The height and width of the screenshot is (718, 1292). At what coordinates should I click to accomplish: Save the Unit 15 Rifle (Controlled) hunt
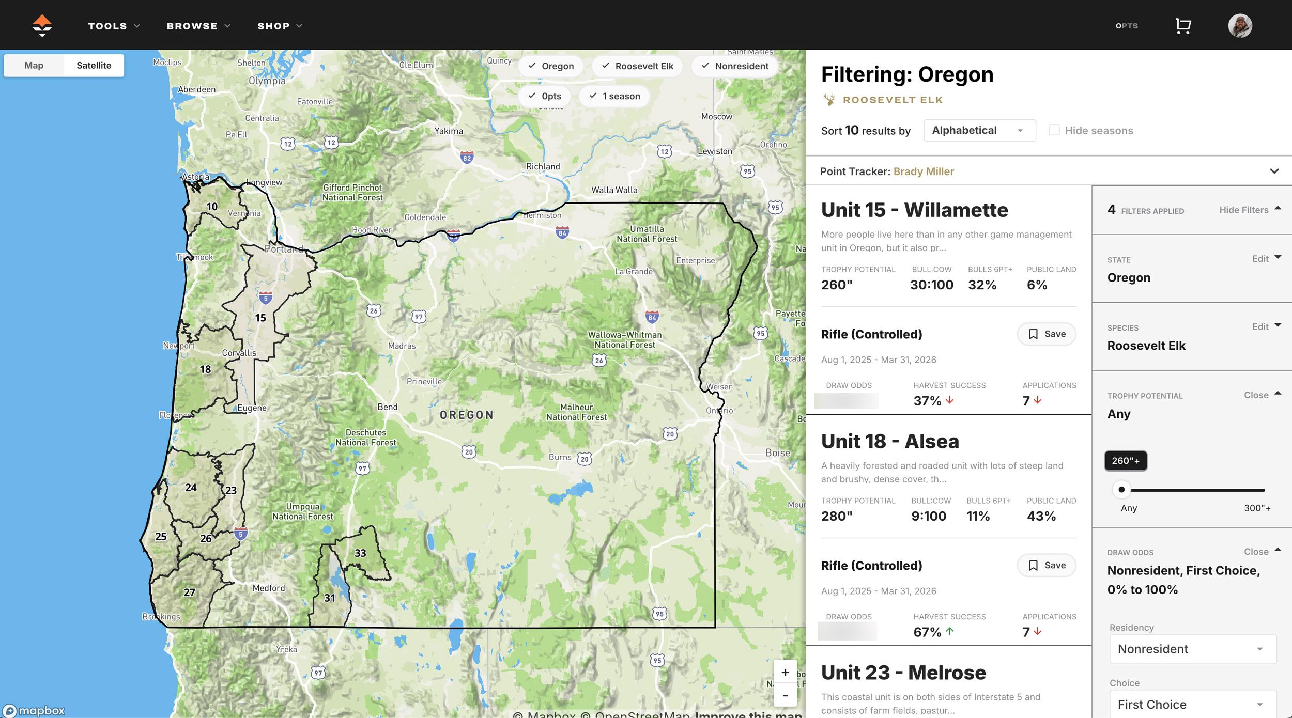coord(1046,334)
